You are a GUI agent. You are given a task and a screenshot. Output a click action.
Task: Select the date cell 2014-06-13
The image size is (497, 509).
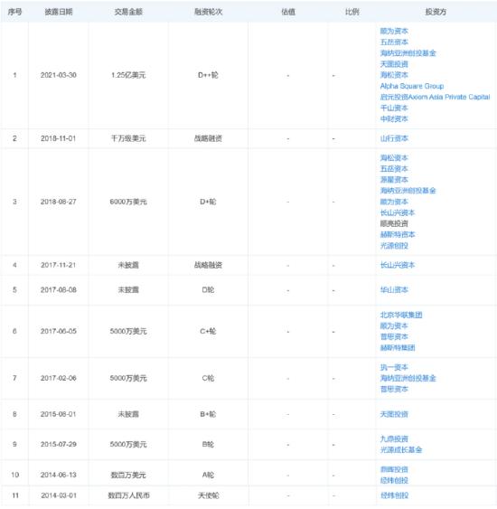click(59, 475)
